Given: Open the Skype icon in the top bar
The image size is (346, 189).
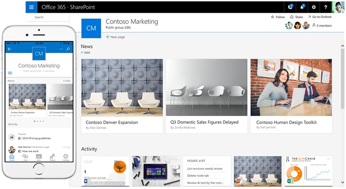Looking at the screenshot, I should tap(290, 7).
